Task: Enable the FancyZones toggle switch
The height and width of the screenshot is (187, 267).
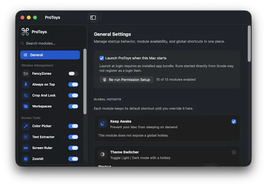Action: [x=73, y=74]
